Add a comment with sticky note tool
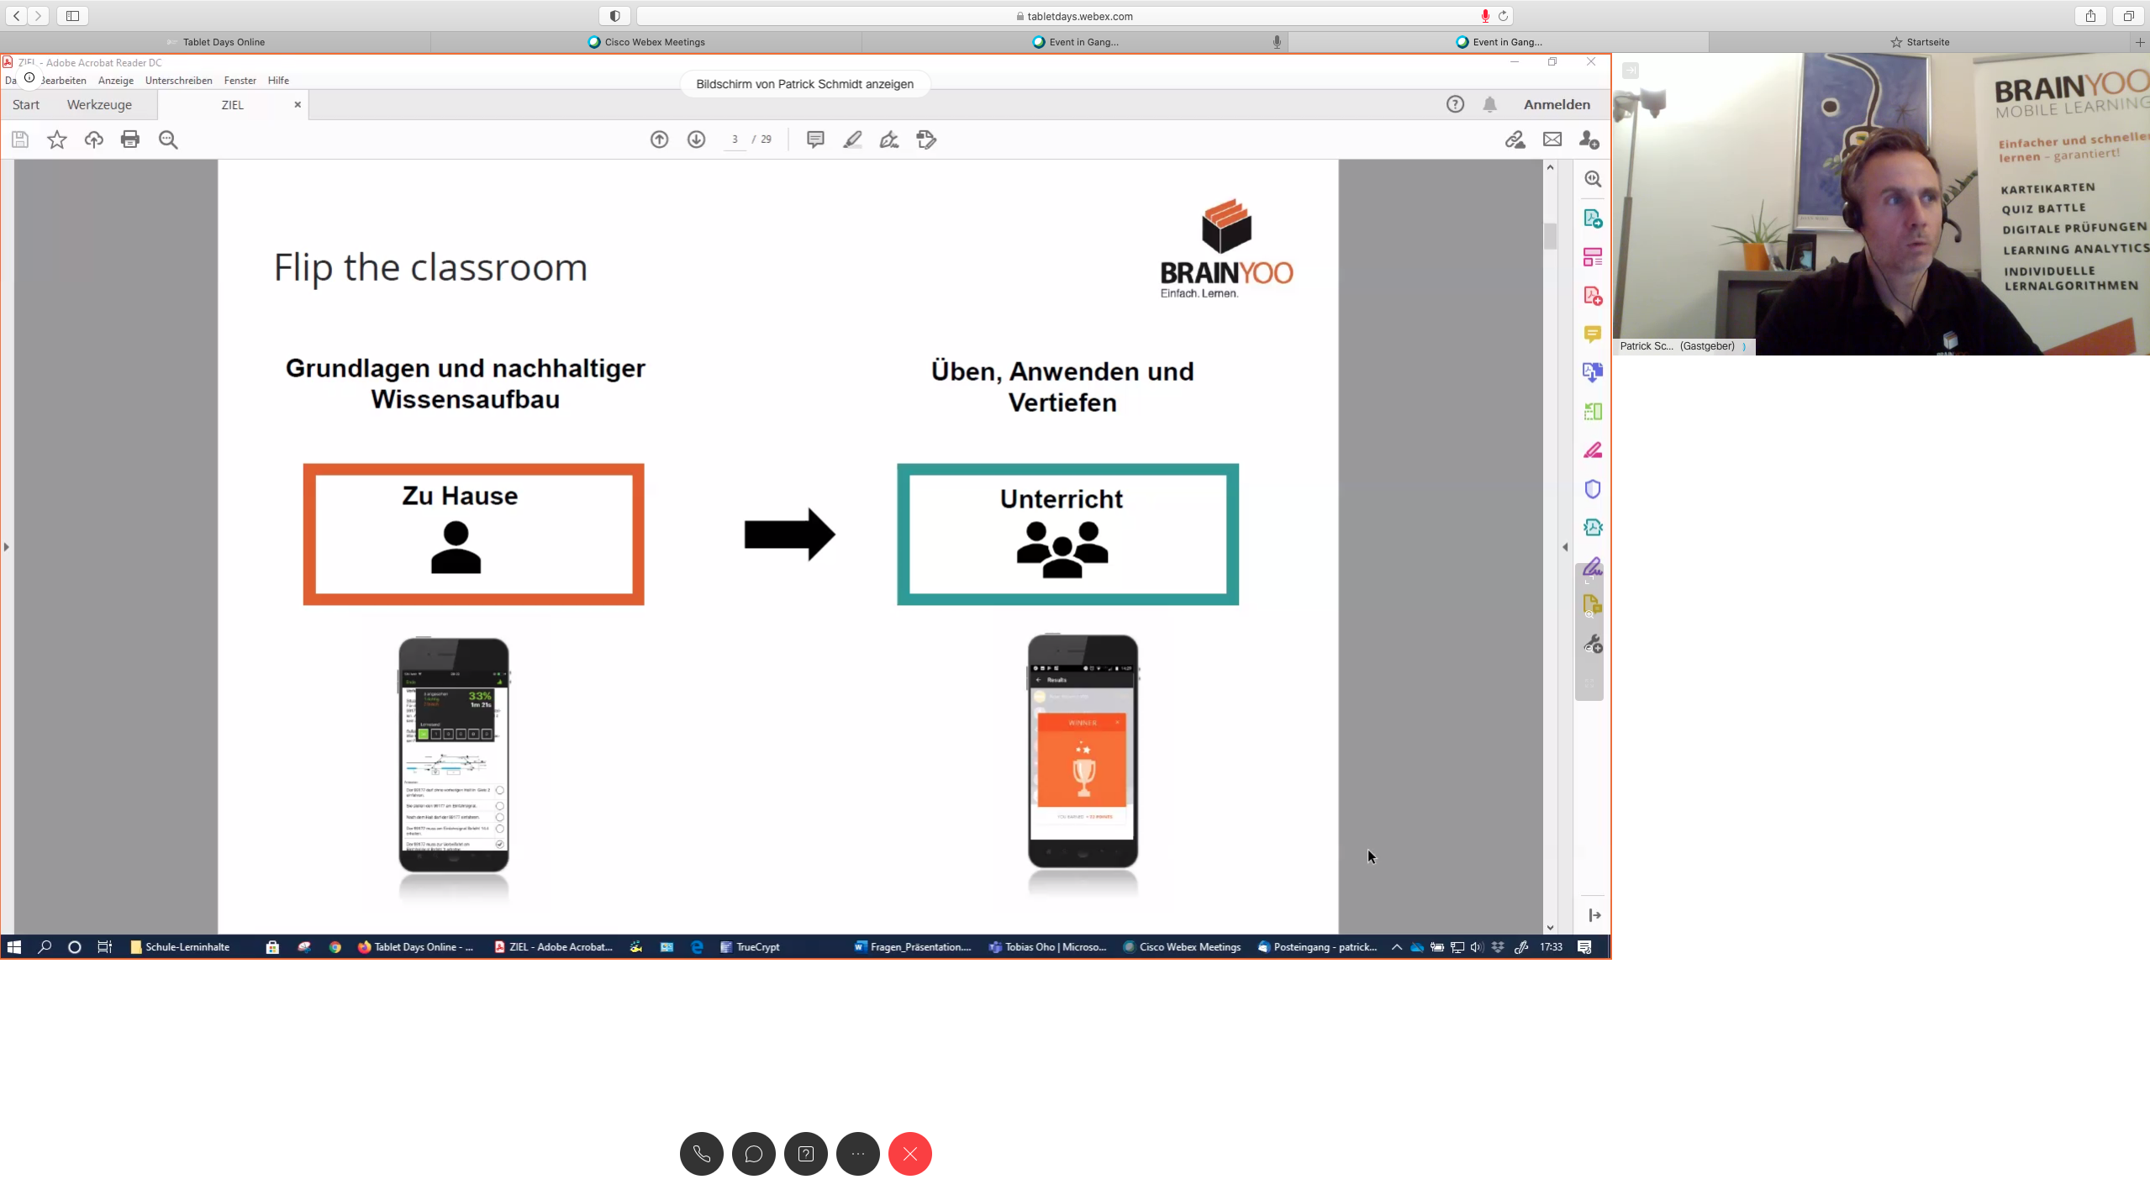This screenshot has height=1190, width=2150. (x=814, y=140)
